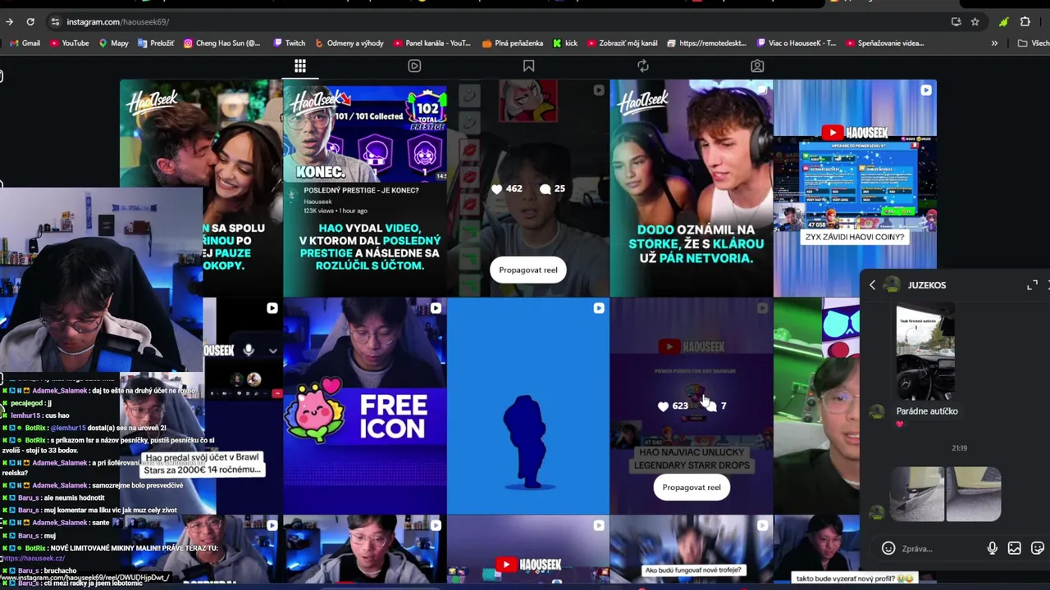
Task: Open the Twitch bookmark
Action: (290, 43)
